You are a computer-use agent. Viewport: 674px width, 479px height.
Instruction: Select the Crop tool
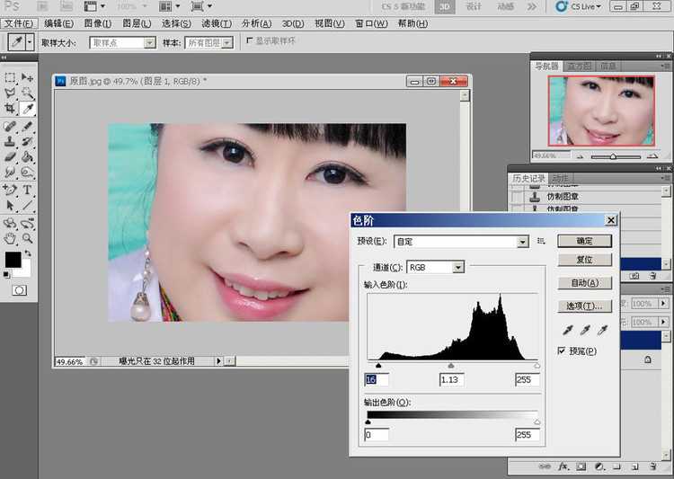10,109
